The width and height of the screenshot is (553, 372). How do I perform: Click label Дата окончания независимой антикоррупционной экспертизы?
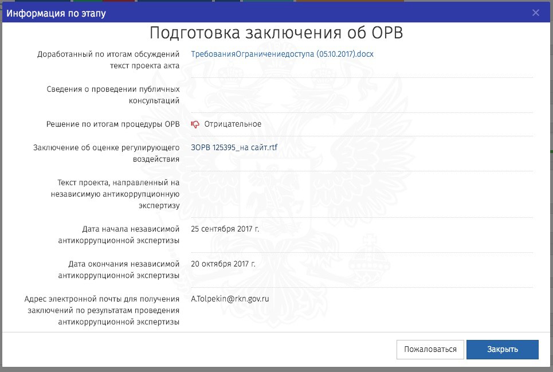pos(119,270)
